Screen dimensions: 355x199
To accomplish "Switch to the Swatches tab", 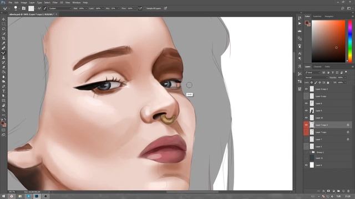I will click(x=317, y=17).
